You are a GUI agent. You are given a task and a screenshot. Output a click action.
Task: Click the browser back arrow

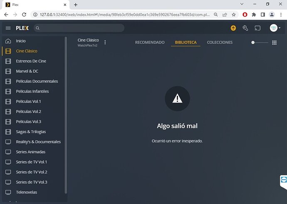(6, 15)
